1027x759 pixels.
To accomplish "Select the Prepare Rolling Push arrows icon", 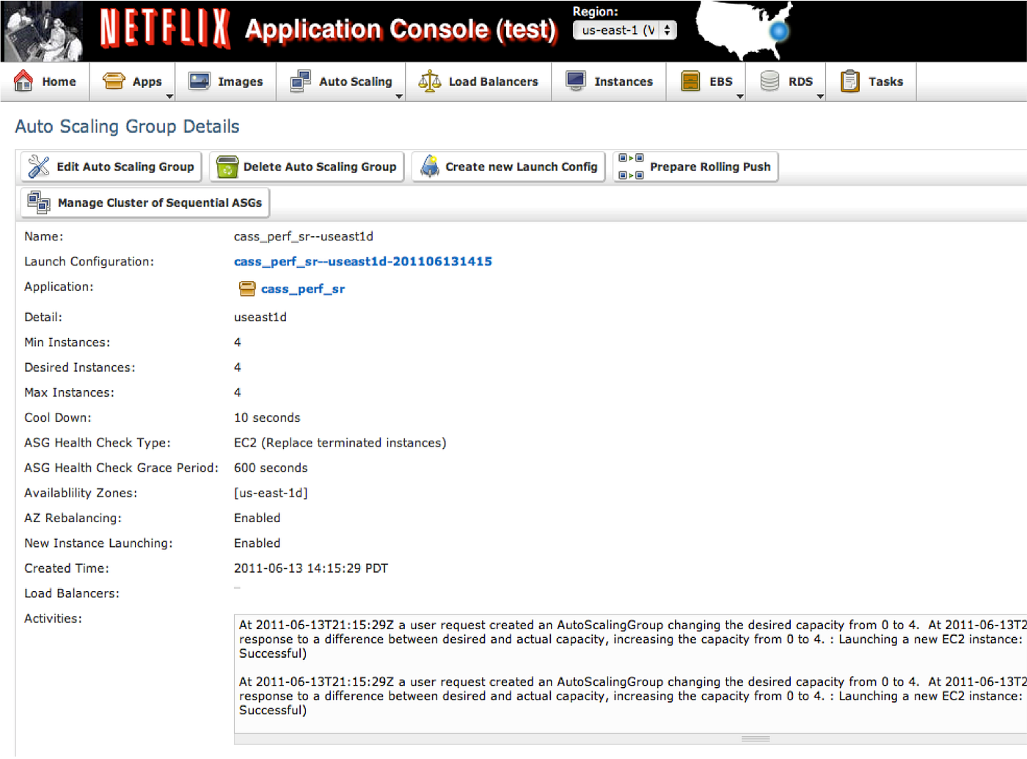I will coord(629,166).
